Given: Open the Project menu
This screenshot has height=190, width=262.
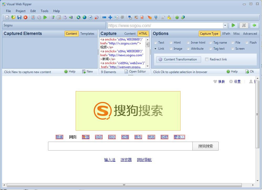Looking at the screenshot, I should click(20, 11).
